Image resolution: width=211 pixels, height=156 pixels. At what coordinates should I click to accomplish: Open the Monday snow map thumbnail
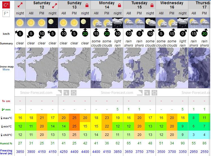107,68
